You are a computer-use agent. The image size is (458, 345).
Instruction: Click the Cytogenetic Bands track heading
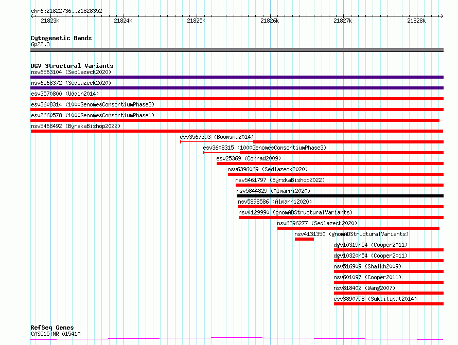tap(61, 38)
